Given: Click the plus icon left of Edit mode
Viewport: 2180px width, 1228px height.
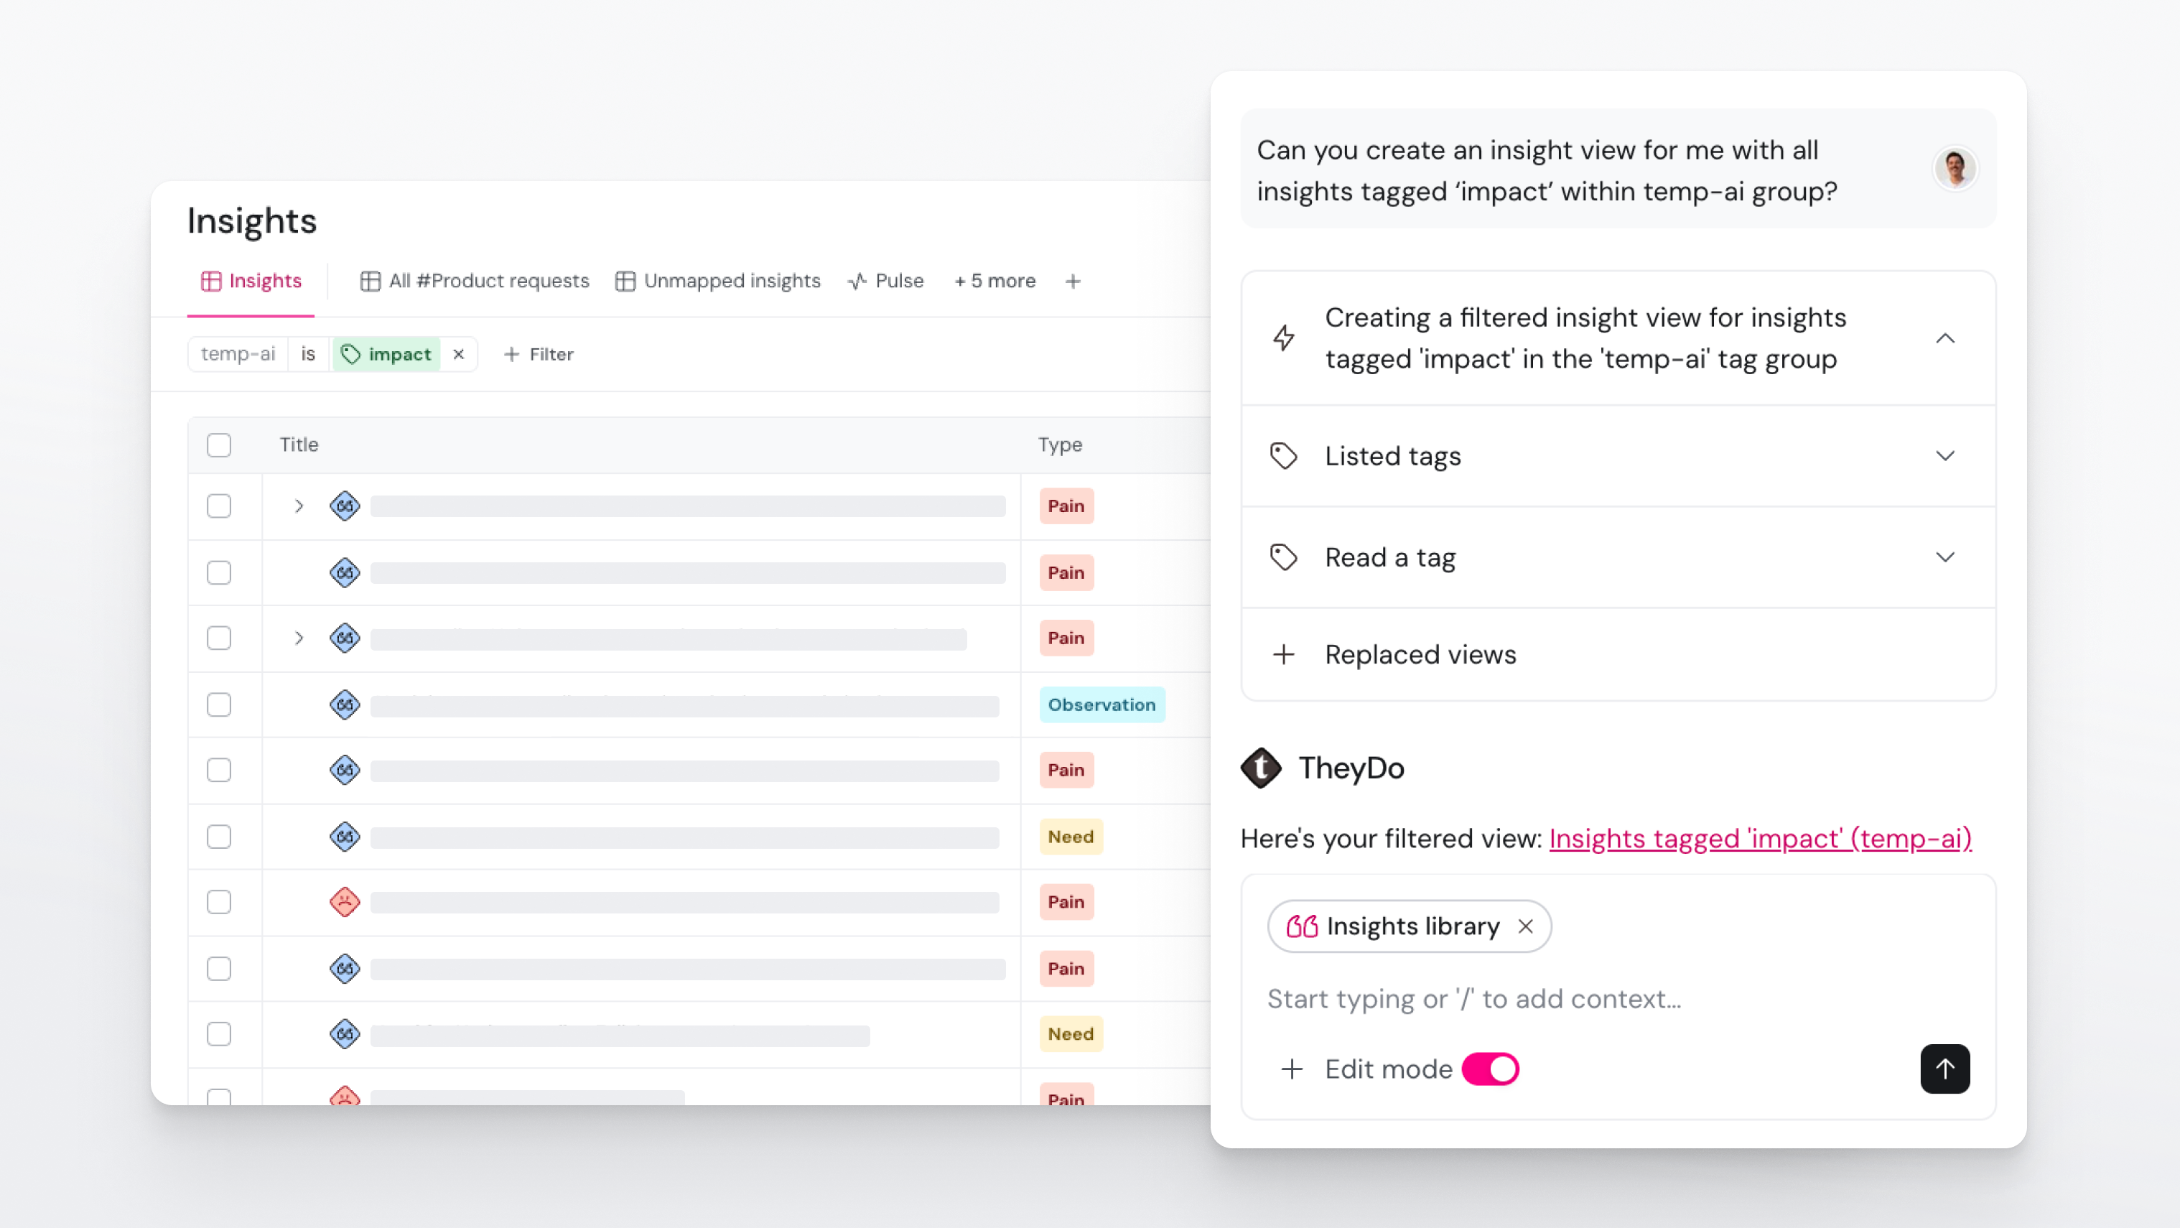Looking at the screenshot, I should pyautogui.click(x=1291, y=1069).
